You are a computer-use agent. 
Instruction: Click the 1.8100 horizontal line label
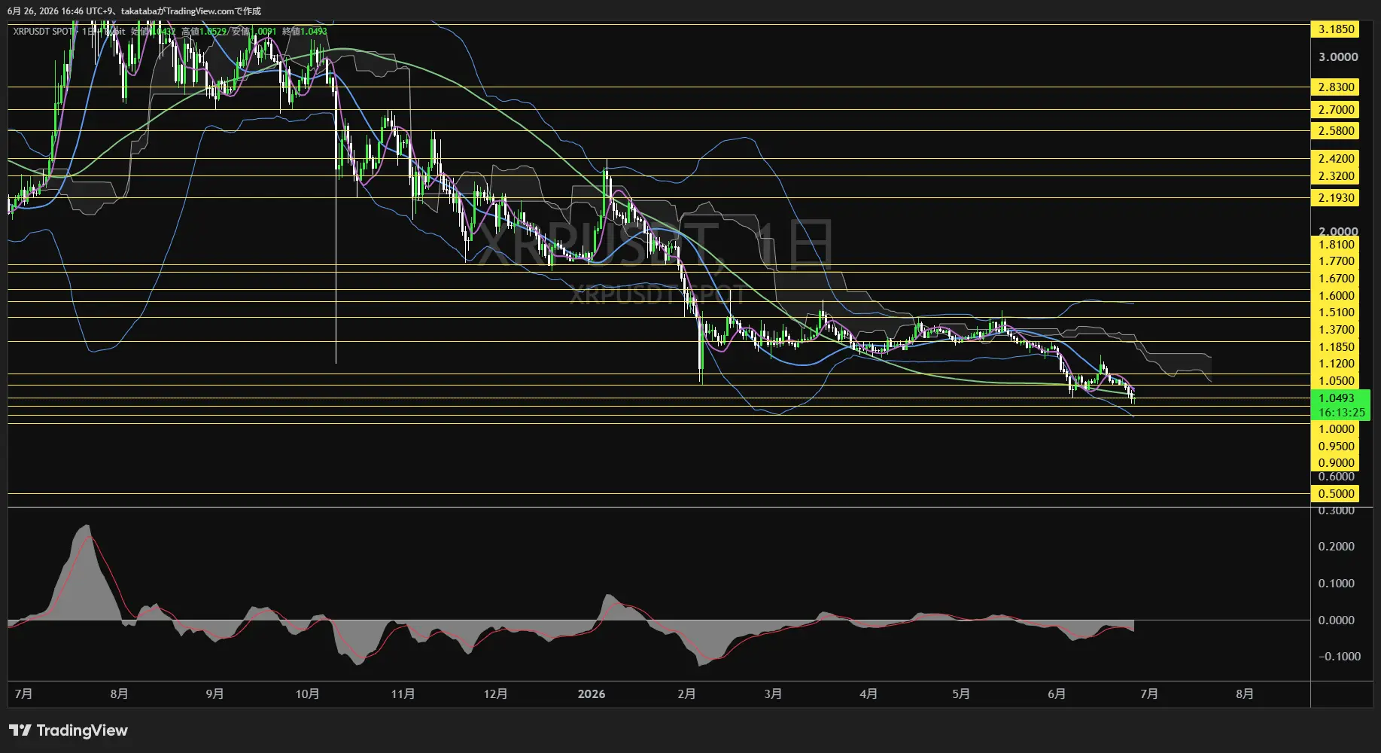pos(1337,245)
